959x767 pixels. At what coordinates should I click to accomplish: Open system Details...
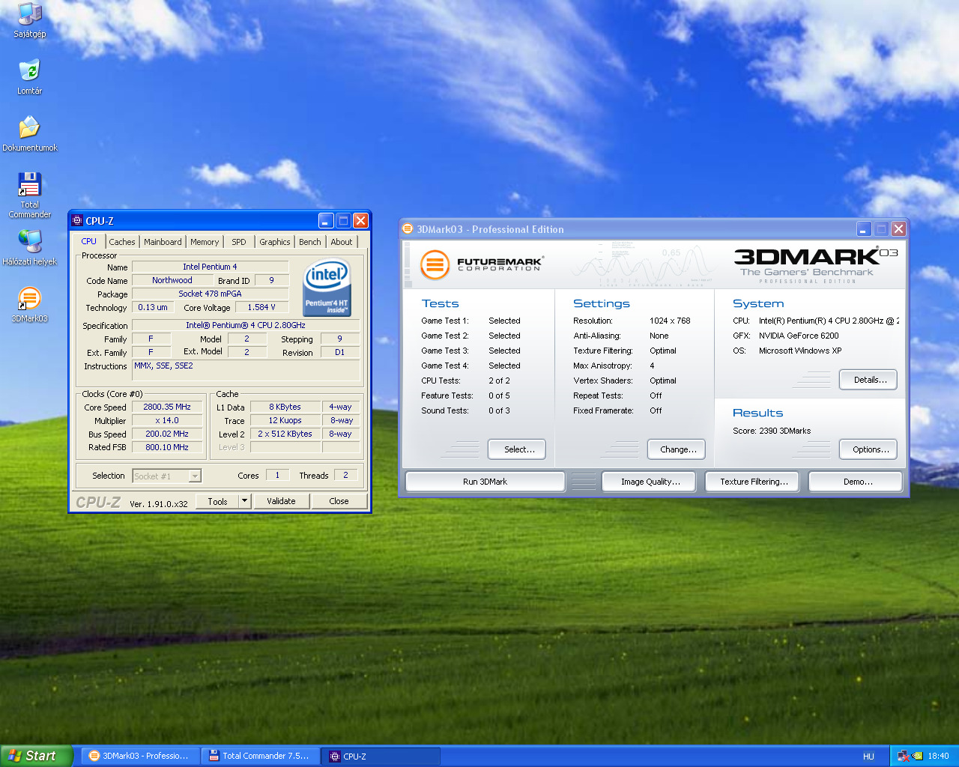click(x=868, y=380)
